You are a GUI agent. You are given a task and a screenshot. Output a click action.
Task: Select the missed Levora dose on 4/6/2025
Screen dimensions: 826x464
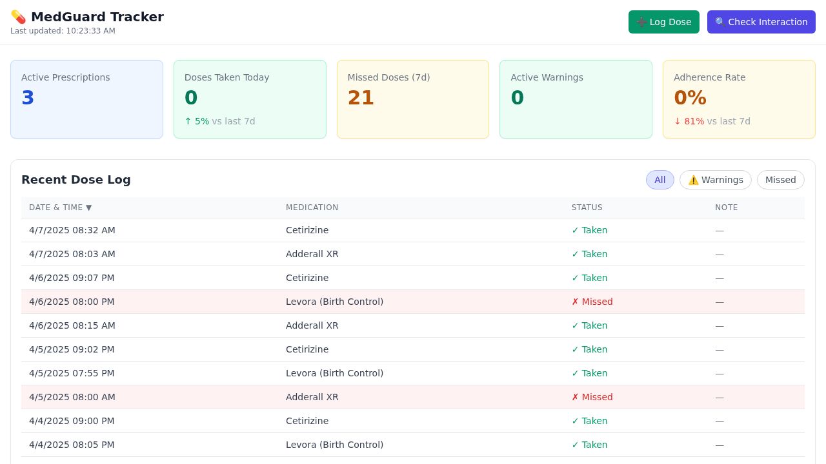pyautogui.click(x=413, y=302)
